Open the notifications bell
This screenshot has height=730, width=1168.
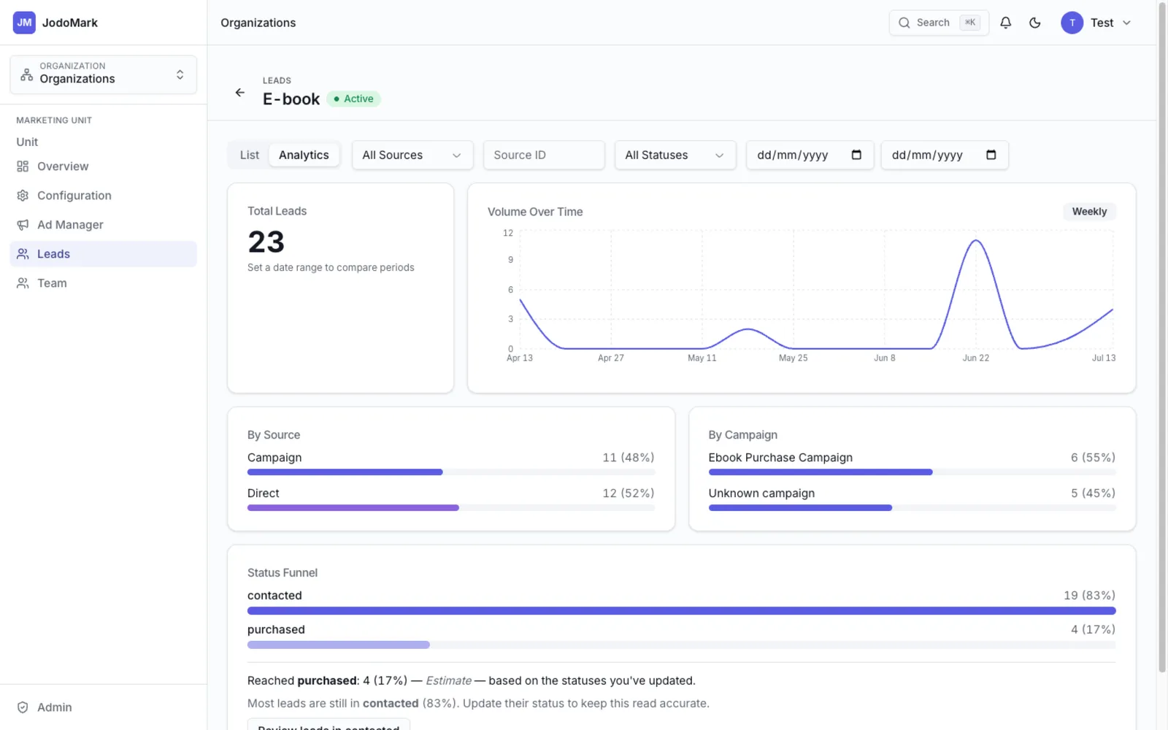pos(1005,23)
